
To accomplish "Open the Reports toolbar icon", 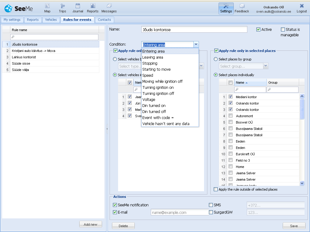I will [x=93, y=8].
